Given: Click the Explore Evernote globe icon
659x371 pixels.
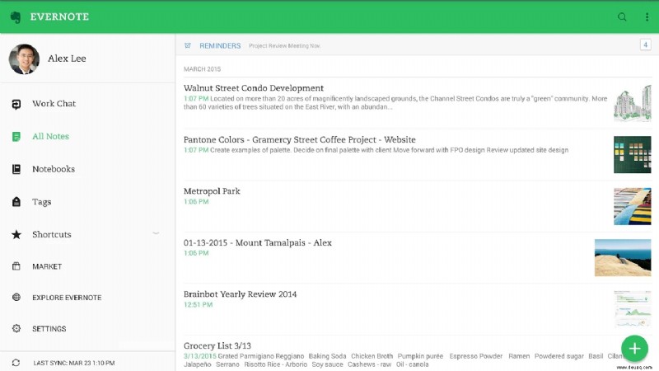Looking at the screenshot, I should (16, 298).
